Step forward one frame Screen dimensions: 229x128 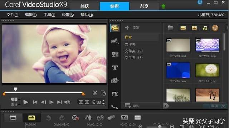[51, 102]
